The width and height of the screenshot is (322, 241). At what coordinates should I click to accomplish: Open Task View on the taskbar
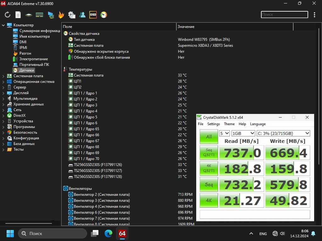(95, 233)
